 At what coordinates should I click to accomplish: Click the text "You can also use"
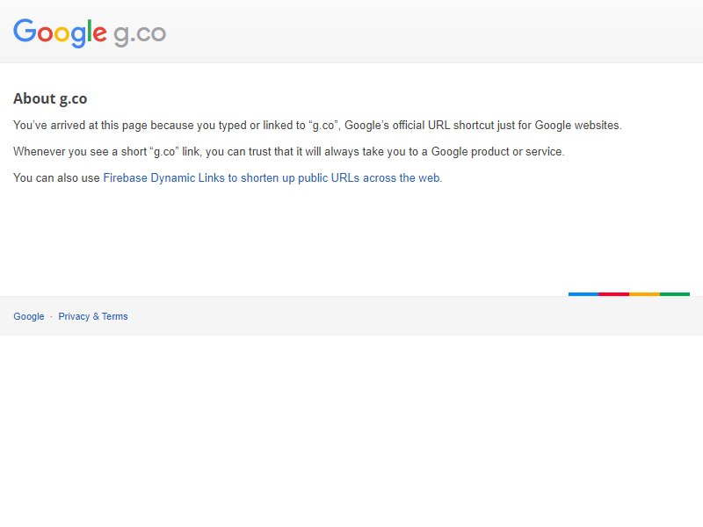coord(56,178)
